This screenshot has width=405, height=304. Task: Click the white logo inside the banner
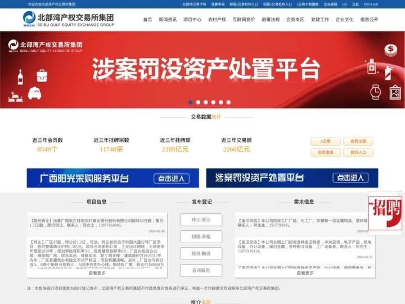click(46, 46)
